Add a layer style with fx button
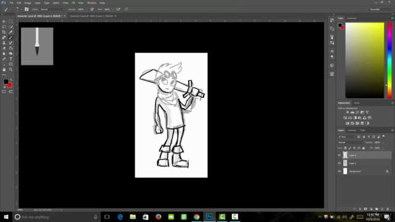Image resolution: width=395 pixels, height=222 pixels. coord(360,209)
